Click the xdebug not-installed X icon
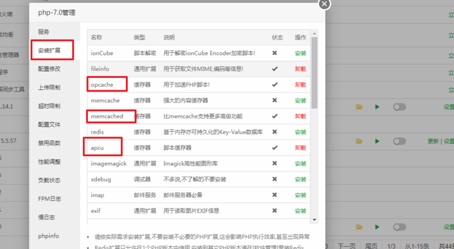The height and width of the screenshot is (249, 454). click(x=275, y=179)
